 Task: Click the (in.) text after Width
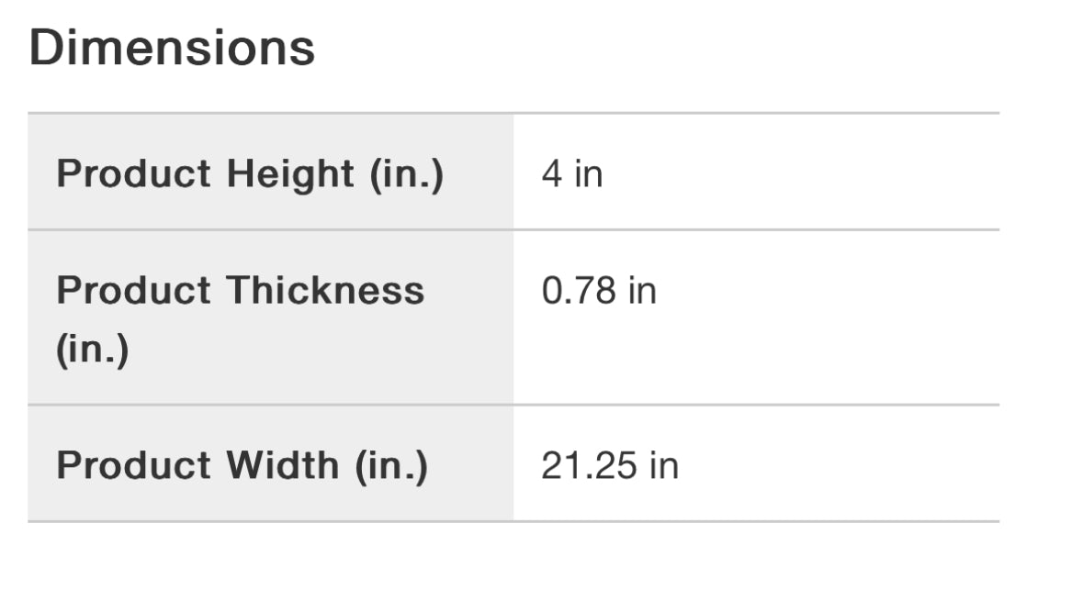pos(391,465)
